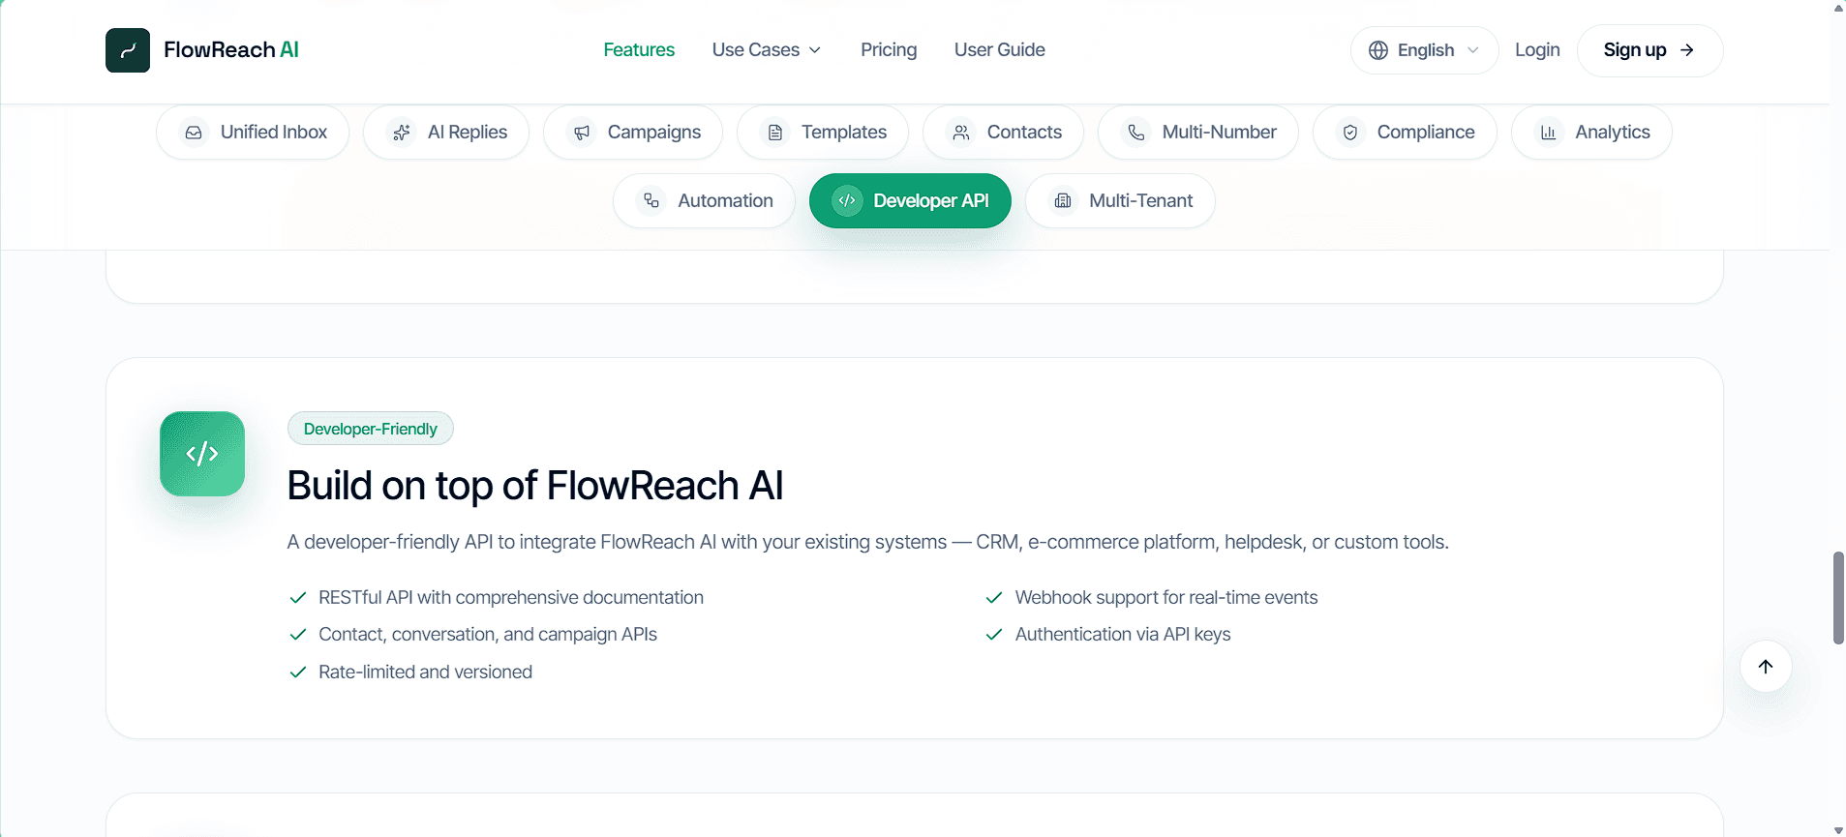Click the checkmark beside Authentication via API keys
1846x837 pixels.
coord(994,635)
